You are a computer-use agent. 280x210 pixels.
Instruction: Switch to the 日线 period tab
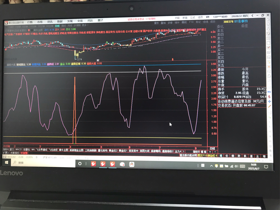(57, 26)
